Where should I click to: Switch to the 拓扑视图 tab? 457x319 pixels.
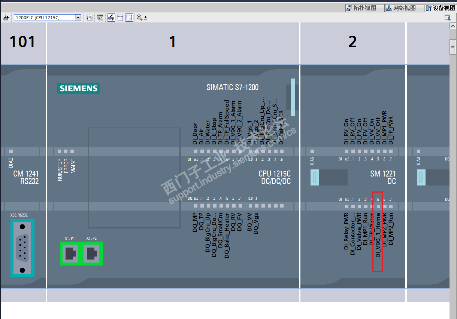(x=365, y=8)
